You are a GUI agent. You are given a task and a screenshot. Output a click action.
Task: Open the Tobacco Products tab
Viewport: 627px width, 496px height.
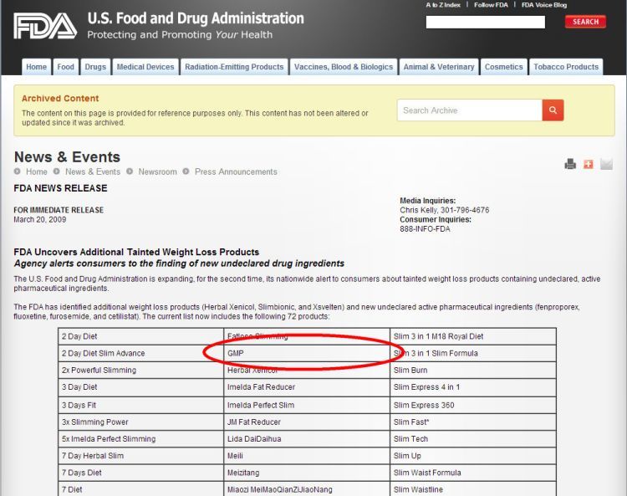click(566, 67)
